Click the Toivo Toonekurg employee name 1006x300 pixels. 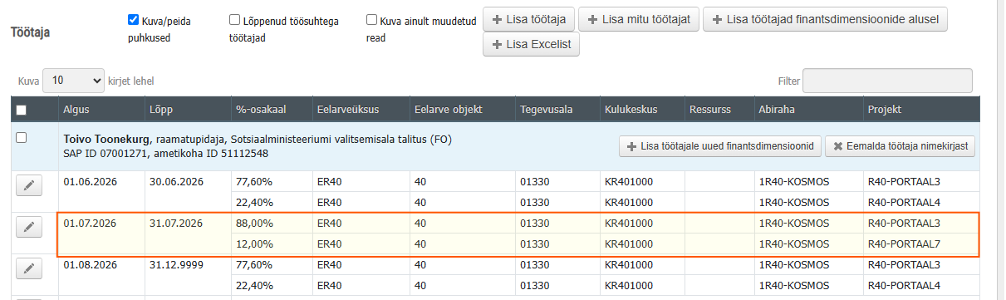pyautogui.click(x=107, y=139)
